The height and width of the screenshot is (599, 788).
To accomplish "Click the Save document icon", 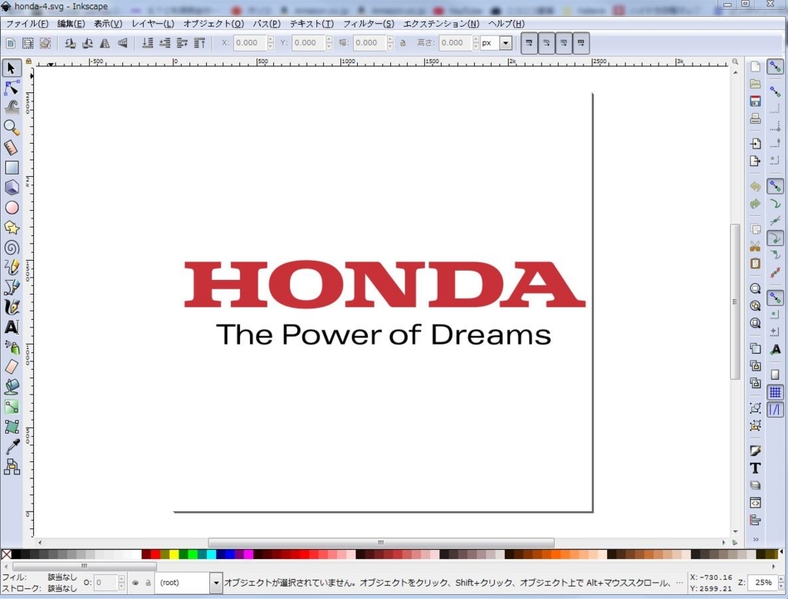I will [755, 101].
